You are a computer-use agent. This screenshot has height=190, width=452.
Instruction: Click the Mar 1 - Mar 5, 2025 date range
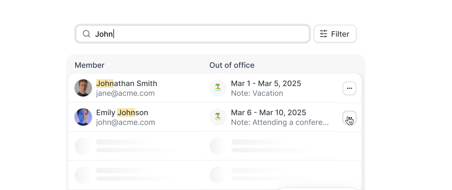(266, 84)
